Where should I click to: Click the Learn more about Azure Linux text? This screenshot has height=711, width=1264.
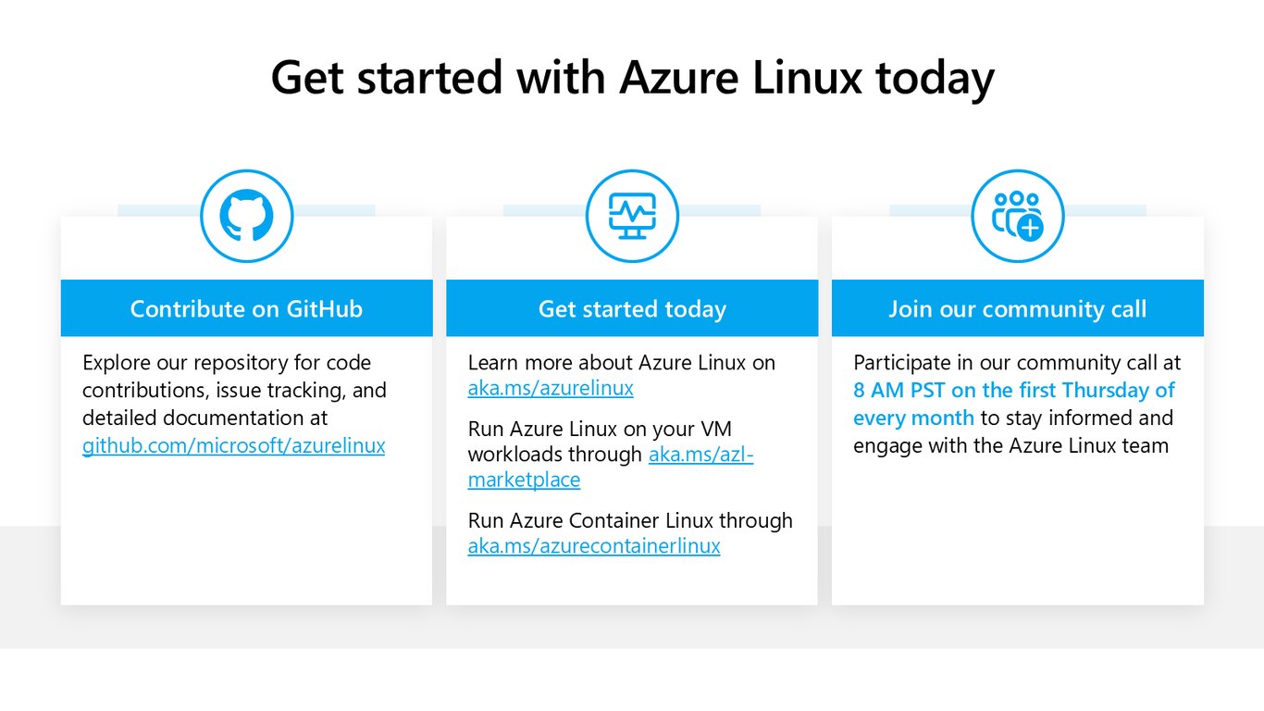click(x=622, y=363)
